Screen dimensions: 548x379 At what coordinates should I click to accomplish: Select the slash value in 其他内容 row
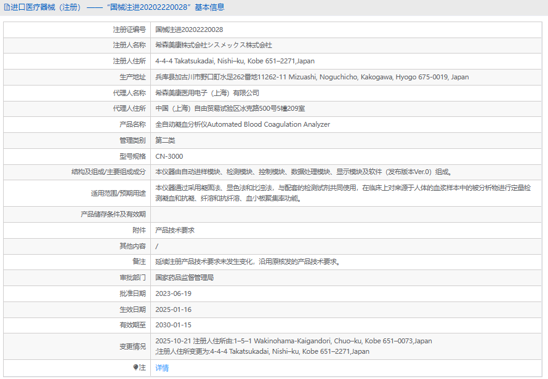(x=156, y=246)
